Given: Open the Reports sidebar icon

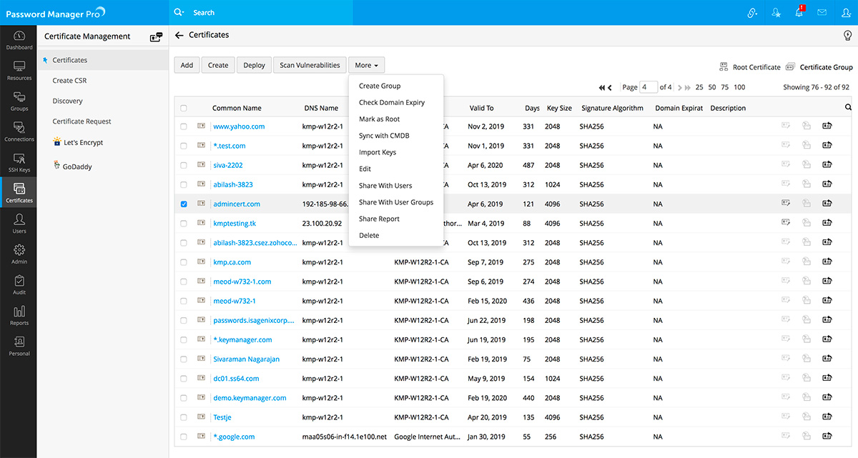Looking at the screenshot, I should [x=19, y=315].
